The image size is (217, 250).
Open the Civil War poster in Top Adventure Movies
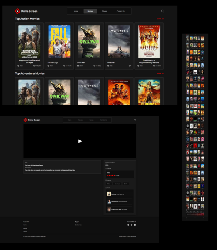[x=59, y=93]
